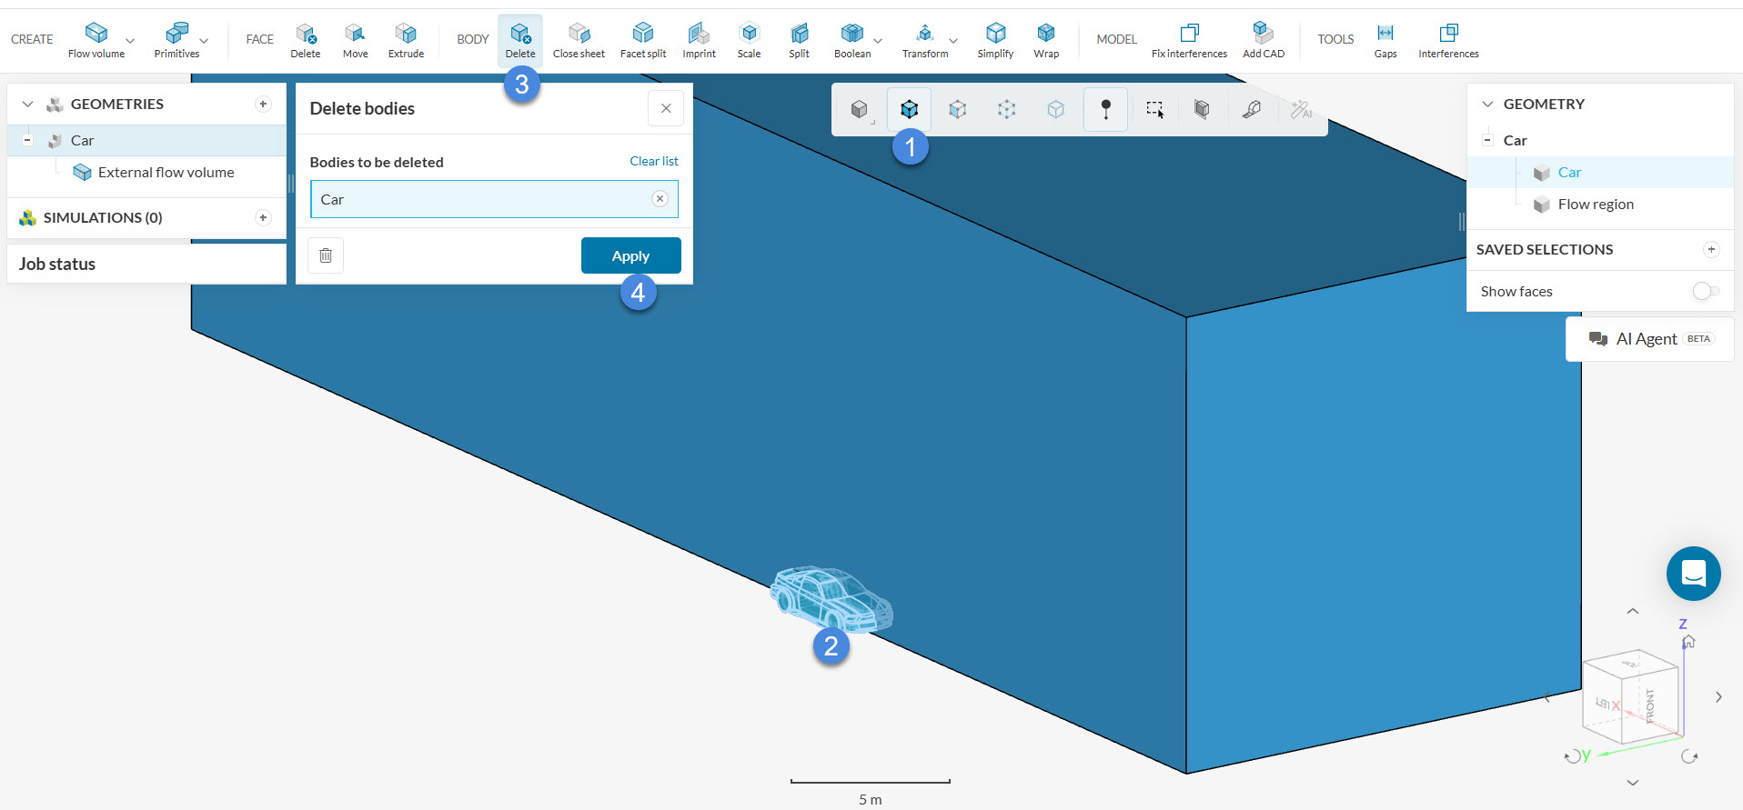Click the Clear list link
Screen dimensions: 1743x810
(x=653, y=161)
